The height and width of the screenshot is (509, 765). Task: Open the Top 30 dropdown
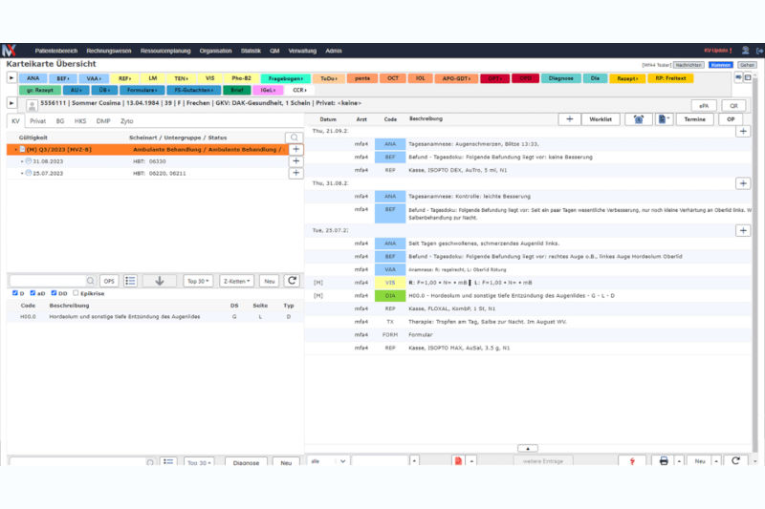[198, 281]
